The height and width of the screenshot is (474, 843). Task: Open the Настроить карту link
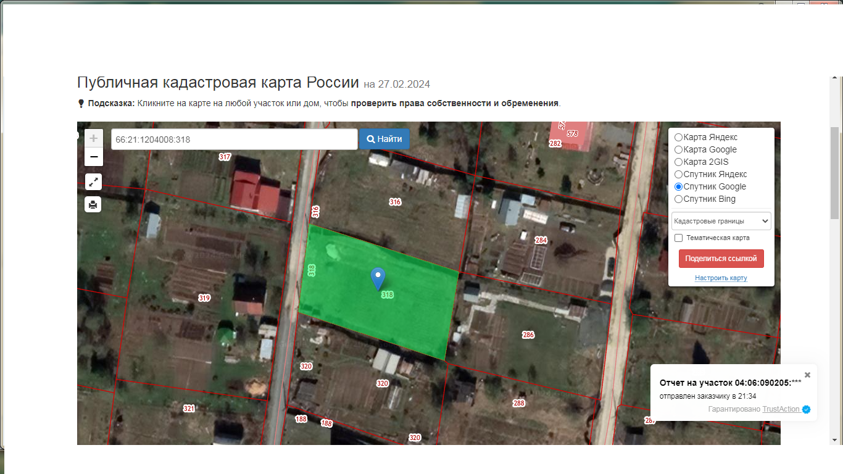click(x=721, y=278)
